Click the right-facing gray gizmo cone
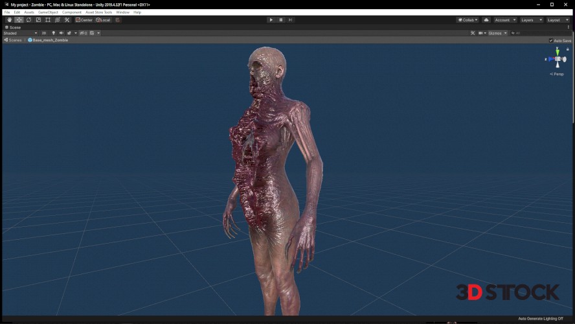This screenshot has width=575, height=324. (x=563, y=59)
